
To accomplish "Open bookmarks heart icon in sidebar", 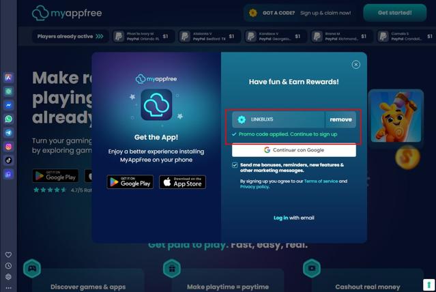I will tap(8, 254).
